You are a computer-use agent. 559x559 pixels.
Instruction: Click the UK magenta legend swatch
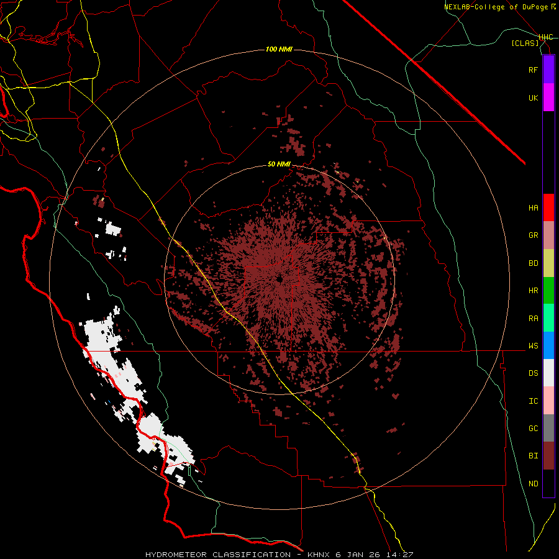pyautogui.click(x=548, y=98)
